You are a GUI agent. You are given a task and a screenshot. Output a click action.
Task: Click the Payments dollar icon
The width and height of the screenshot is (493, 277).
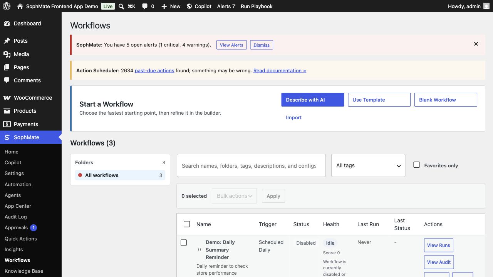coord(7,124)
